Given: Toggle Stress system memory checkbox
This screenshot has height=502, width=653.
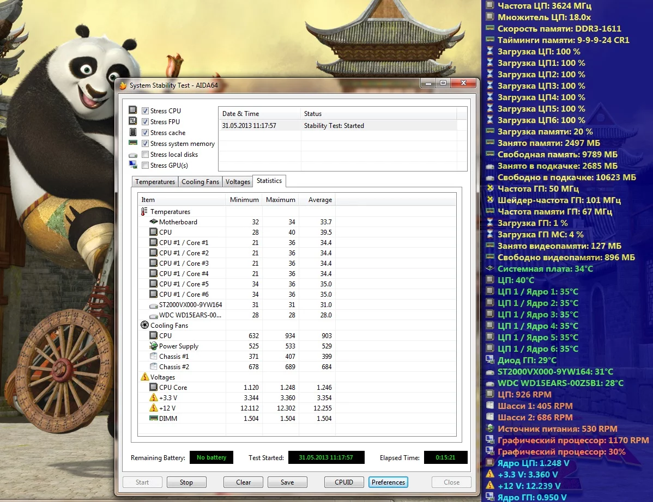Looking at the screenshot, I should [146, 144].
